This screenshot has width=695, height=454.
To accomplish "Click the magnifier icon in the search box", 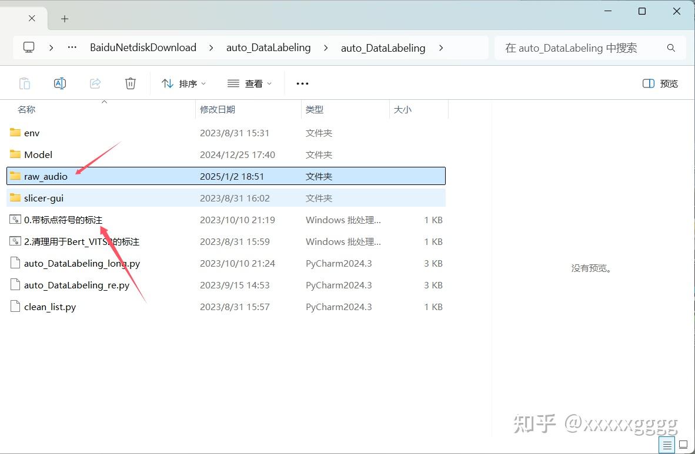I will pyautogui.click(x=671, y=48).
